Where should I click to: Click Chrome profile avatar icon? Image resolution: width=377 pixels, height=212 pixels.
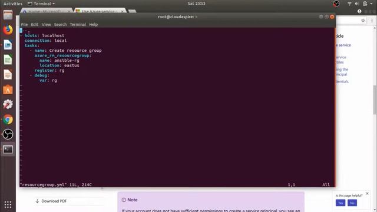(359, 11)
